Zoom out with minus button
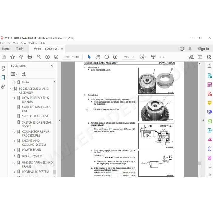Image resolution: width=213 pixels, height=213 pixels. coord(106,57)
